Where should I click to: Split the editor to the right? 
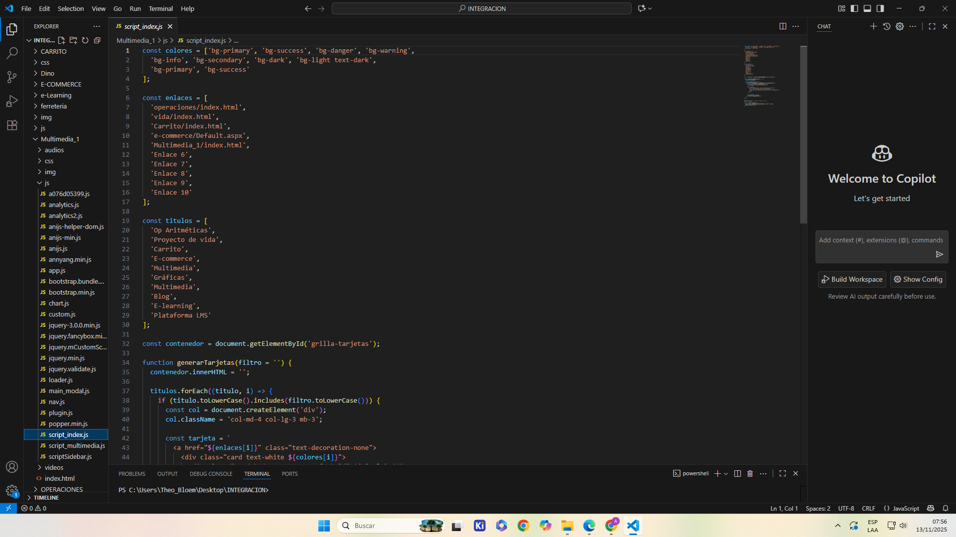tap(783, 26)
